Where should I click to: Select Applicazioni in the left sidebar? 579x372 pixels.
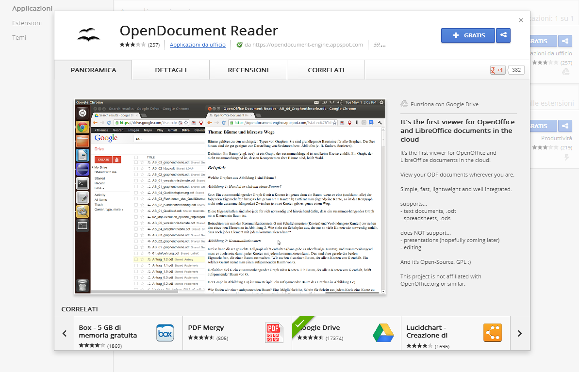coord(32,9)
